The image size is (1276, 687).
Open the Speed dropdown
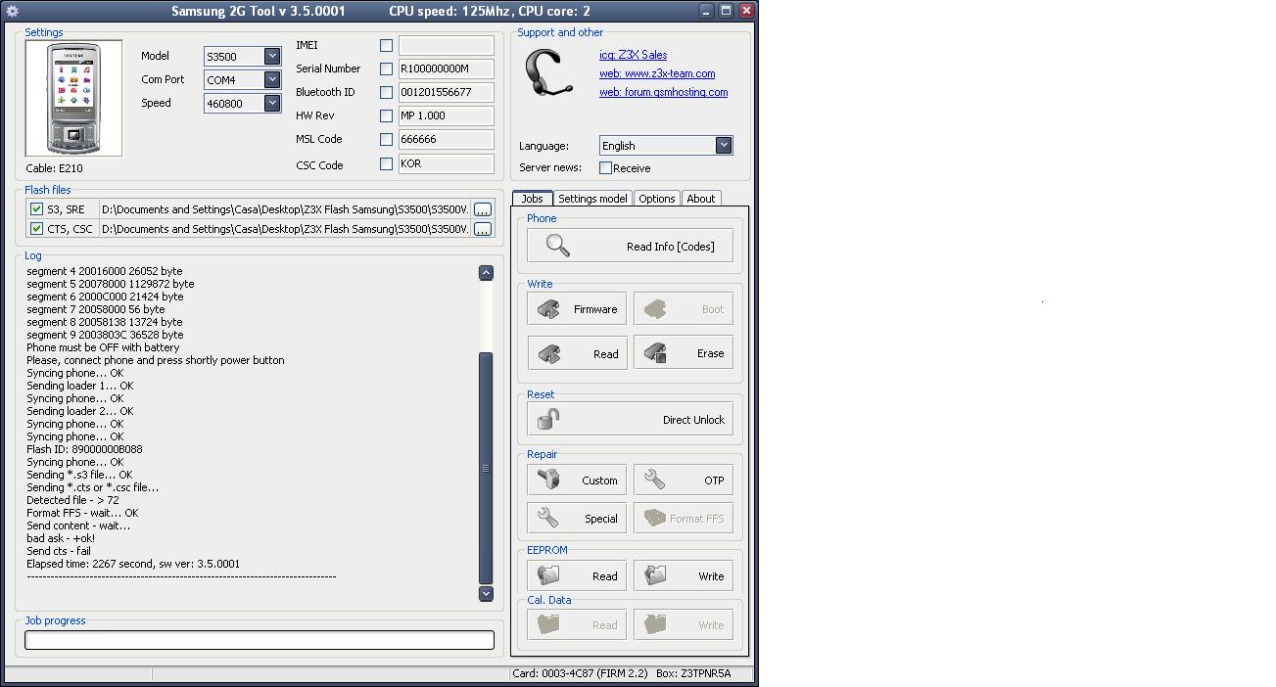272,104
